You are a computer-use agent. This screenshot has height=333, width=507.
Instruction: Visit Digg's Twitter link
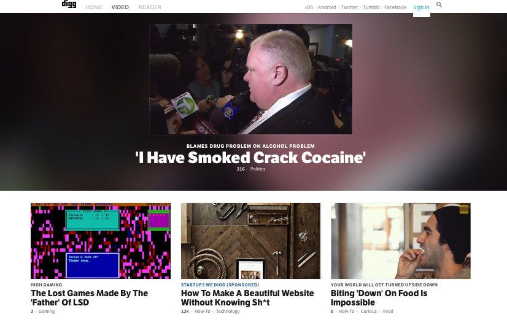pos(349,7)
